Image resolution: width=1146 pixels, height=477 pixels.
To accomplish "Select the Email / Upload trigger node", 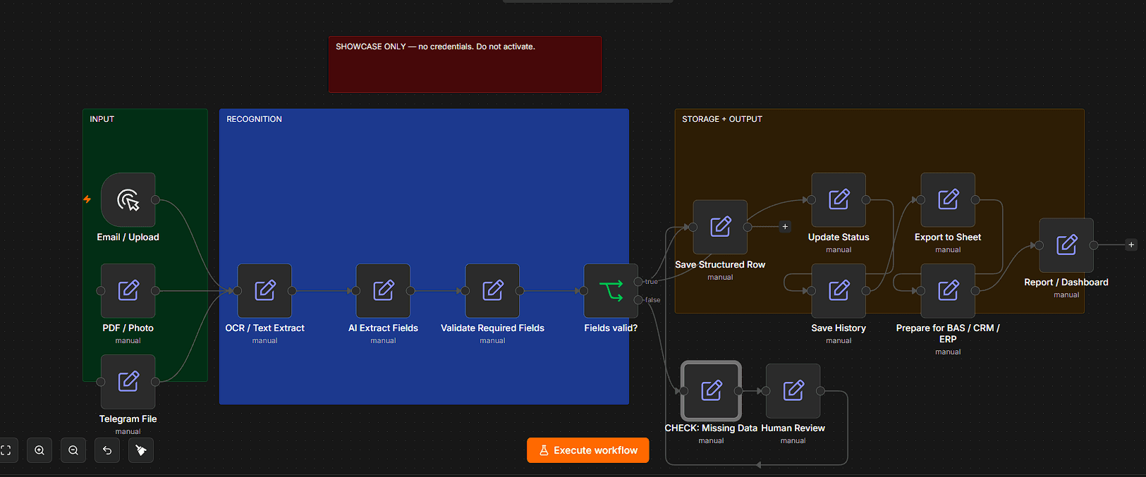I will point(128,200).
